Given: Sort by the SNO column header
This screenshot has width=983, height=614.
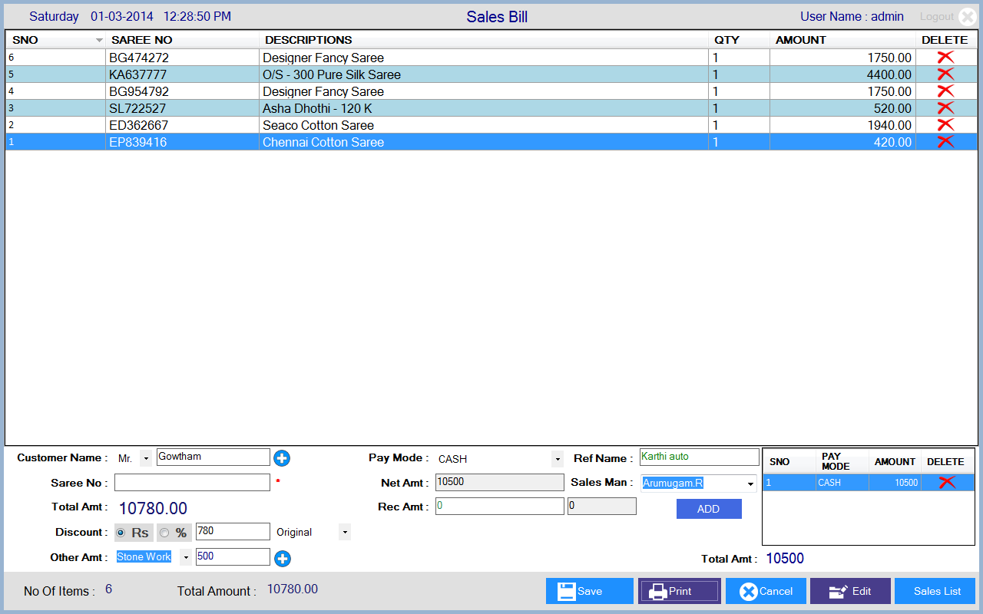Looking at the screenshot, I should click(x=55, y=40).
